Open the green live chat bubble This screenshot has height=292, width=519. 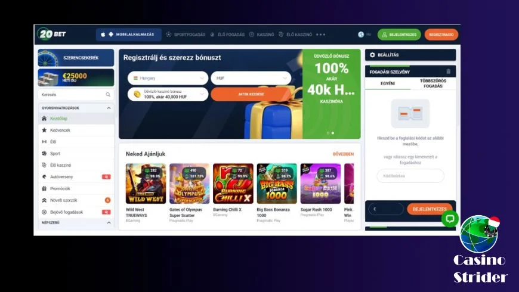pos(450,219)
